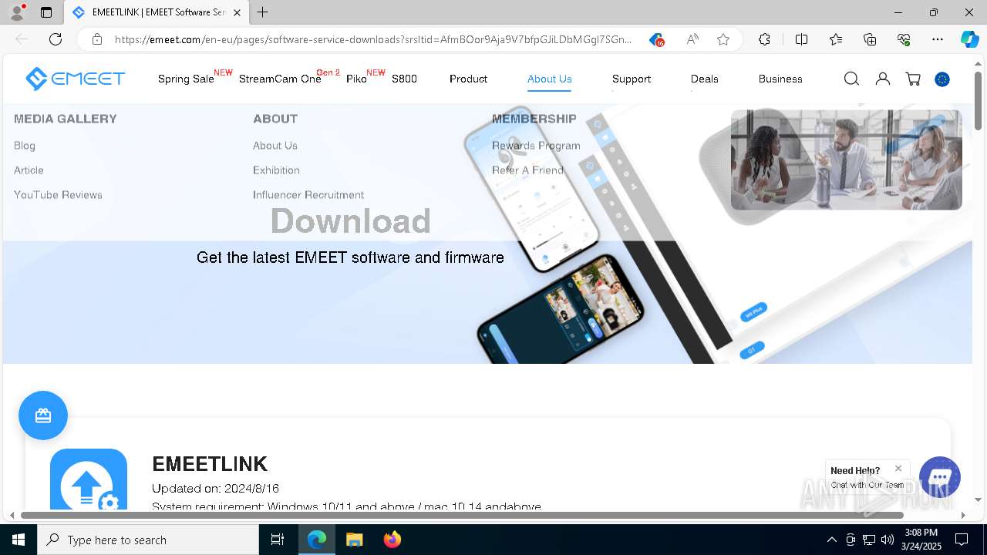987x555 pixels.
Task: Open the StreamCam One menu item
Action: (x=280, y=79)
